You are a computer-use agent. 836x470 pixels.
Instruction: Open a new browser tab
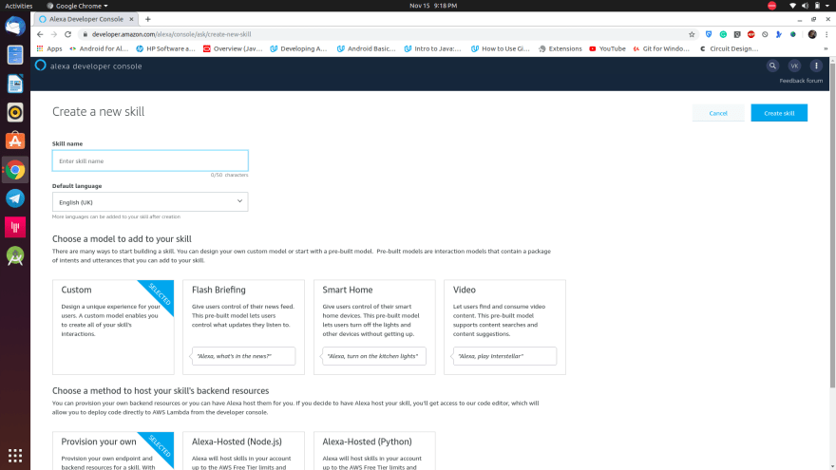coord(147,19)
